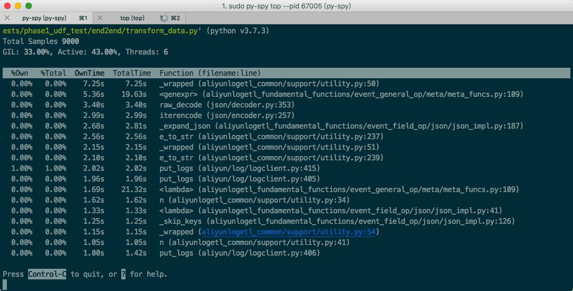This screenshot has width=573, height=291.
Task: Click the Total Samples 9000 line
Action: click(x=41, y=41)
